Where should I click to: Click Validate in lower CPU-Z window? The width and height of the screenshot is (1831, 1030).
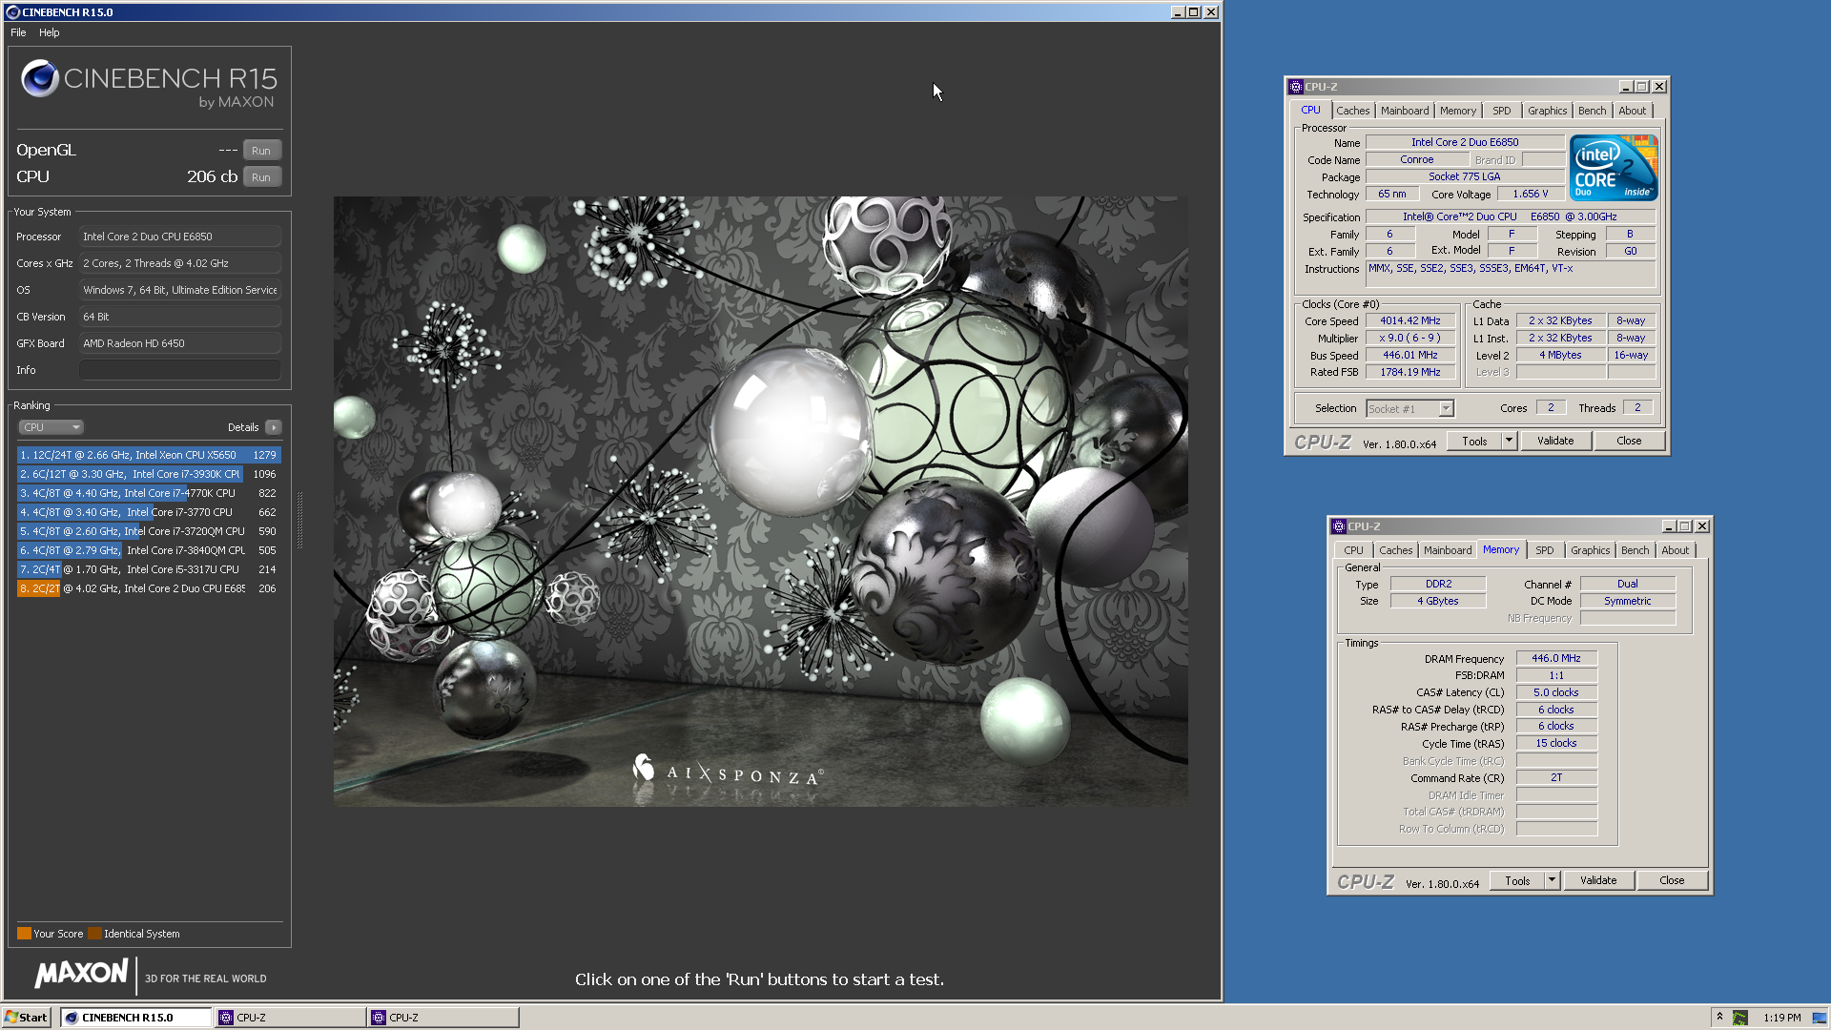(1598, 880)
